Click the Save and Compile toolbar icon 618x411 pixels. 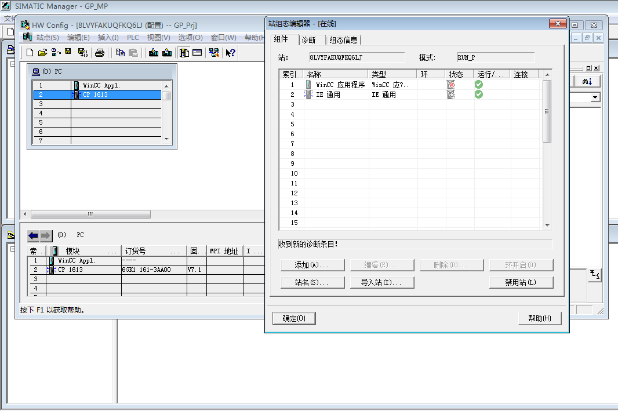click(x=83, y=52)
